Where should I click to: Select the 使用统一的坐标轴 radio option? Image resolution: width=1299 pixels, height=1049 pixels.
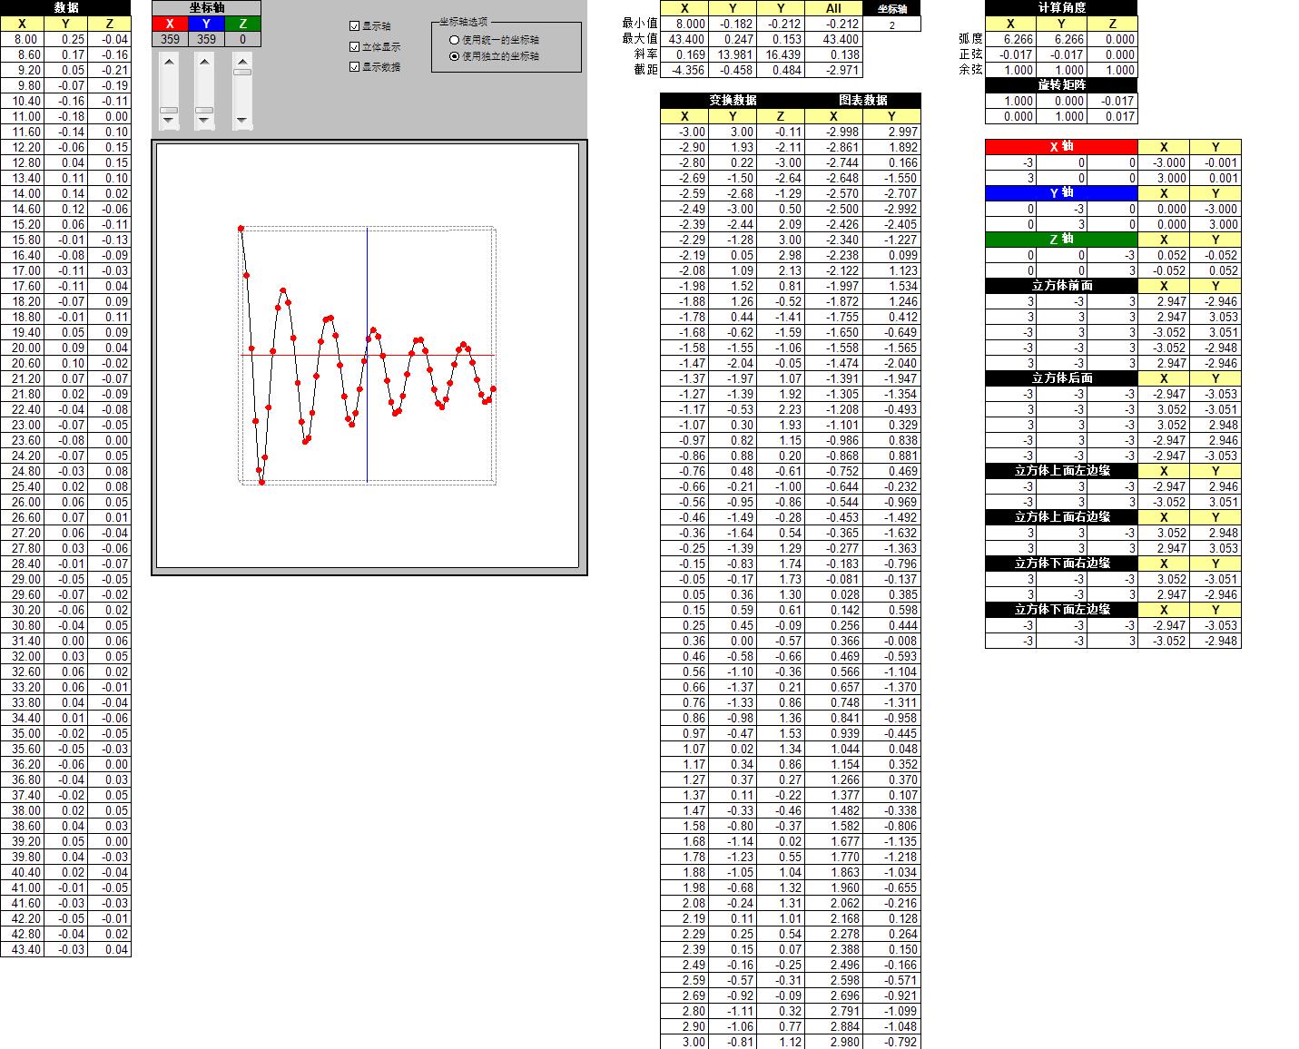pyautogui.click(x=455, y=40)
